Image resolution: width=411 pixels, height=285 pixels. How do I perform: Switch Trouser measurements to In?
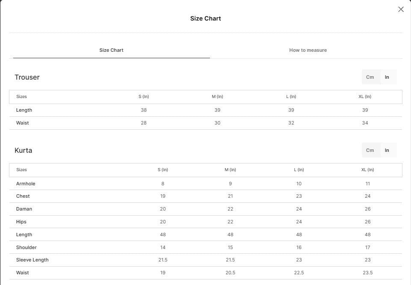tap(387, 77)
